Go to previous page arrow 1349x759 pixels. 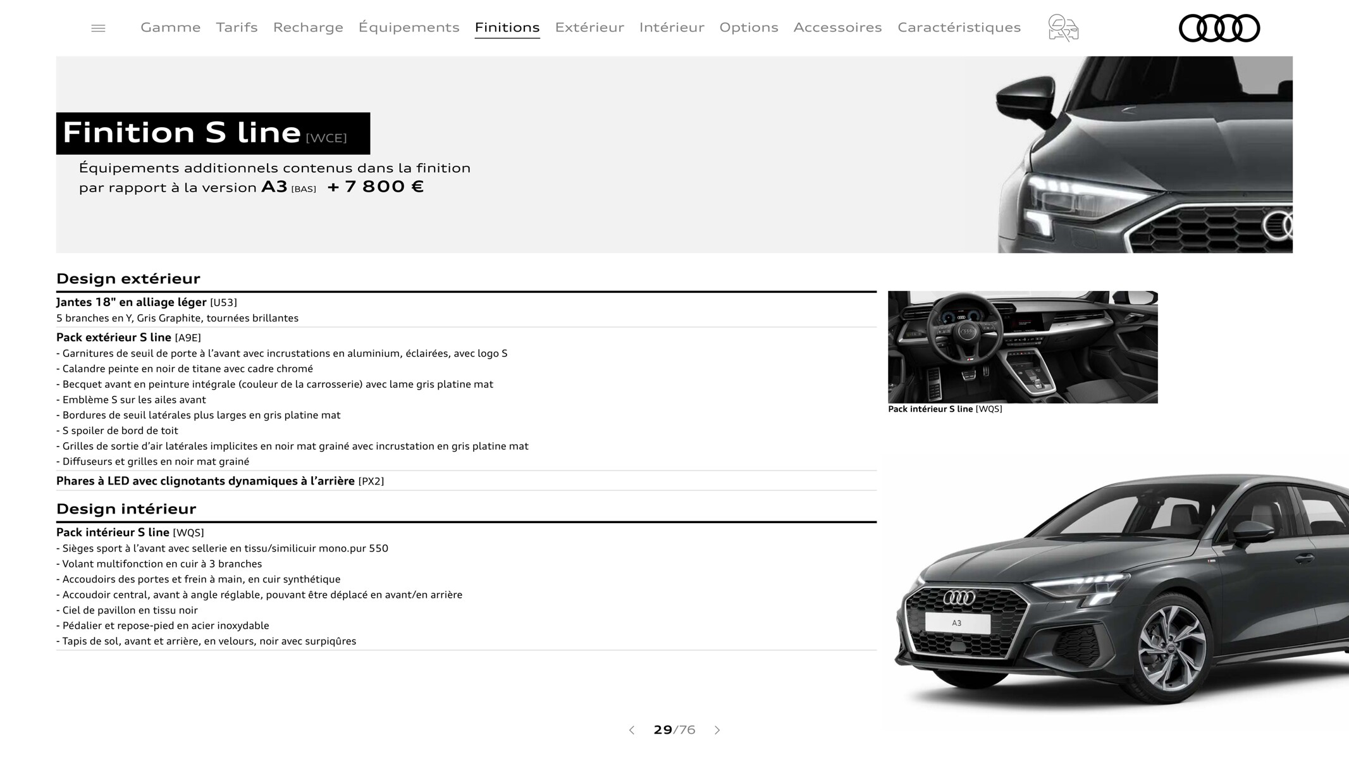pyautogui.click(x=631, y=730)
